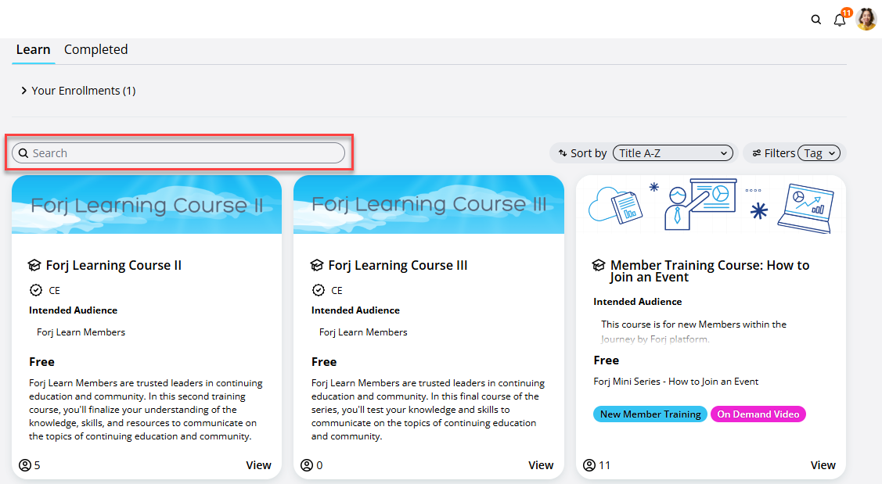Image resolution: width=882 pixels, height=484 pixels.
Task: Click the graduation cap icon beside Forj Learning Course III
Action: [x=317, y=265]
